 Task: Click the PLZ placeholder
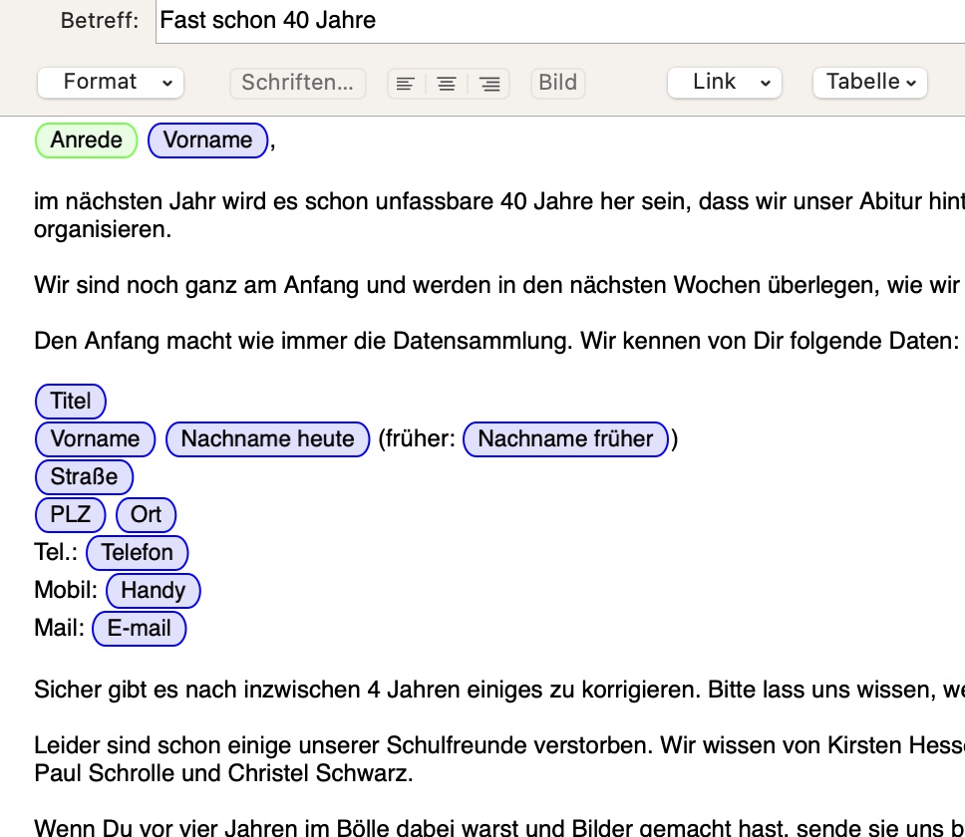pyautogui.click(x=71, y=515)
